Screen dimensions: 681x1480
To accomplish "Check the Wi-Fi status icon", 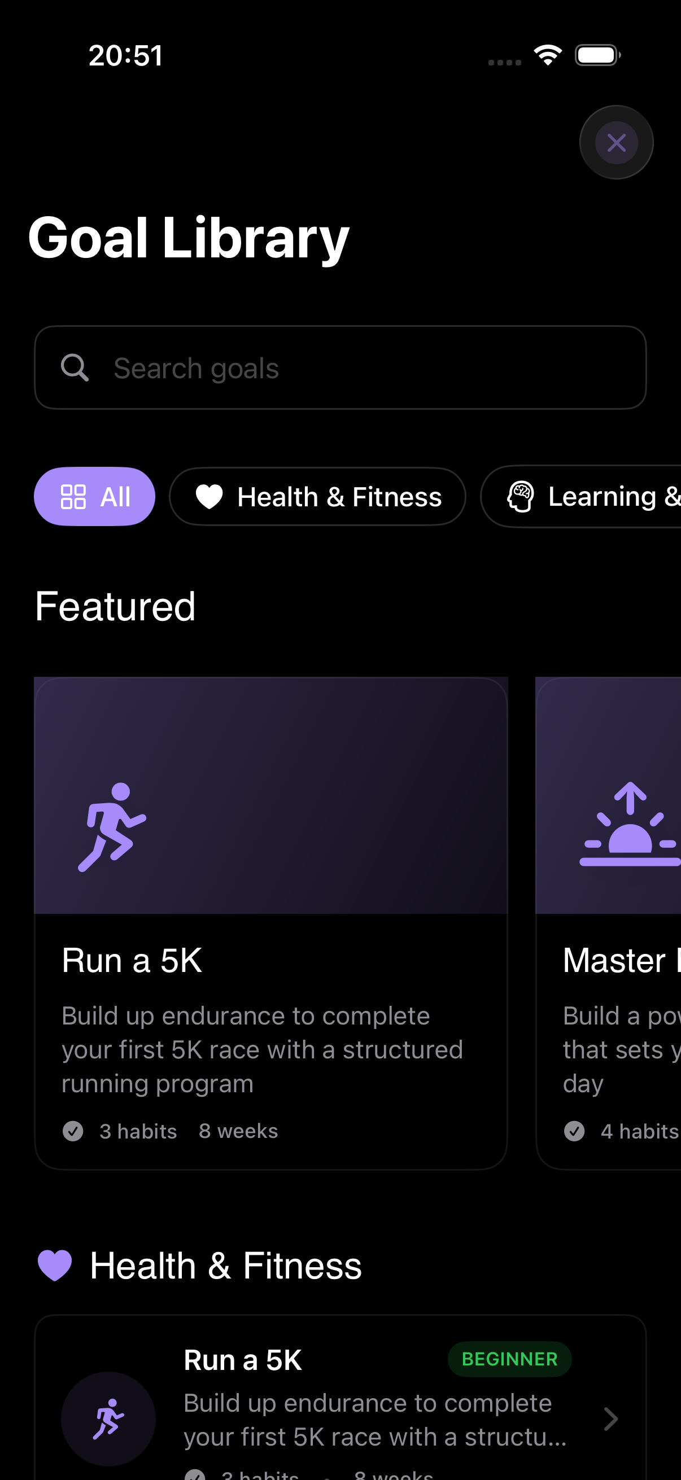I will click(x=548, y=55).
